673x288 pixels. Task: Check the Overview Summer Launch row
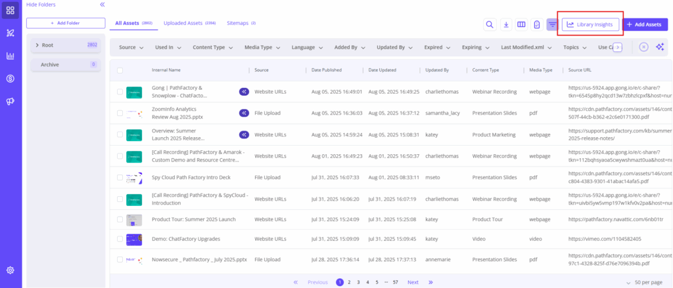tap(120, 134)
